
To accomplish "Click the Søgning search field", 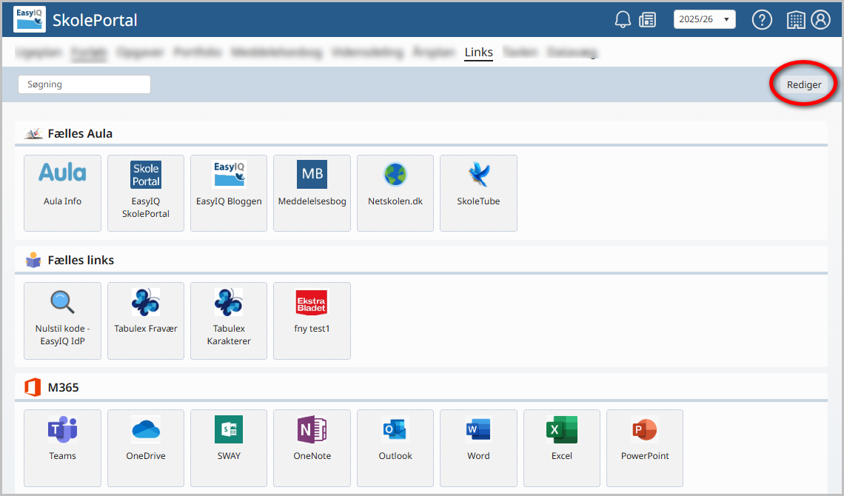I will pyautogui.click(x=84, y=84).
